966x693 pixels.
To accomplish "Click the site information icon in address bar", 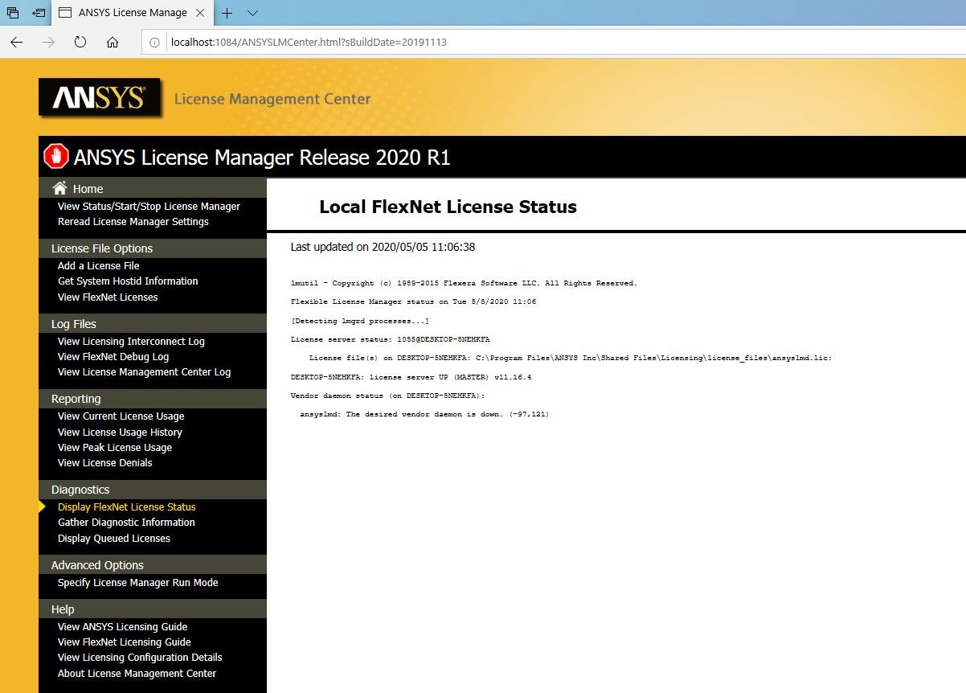I will (154, 42).
